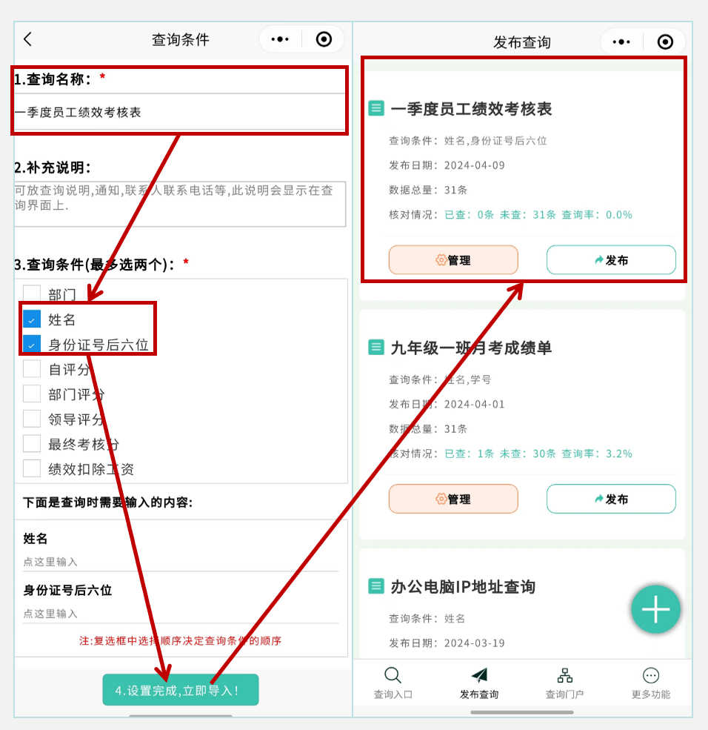Check the 领导评分 checkbox
Image resolution: width=708 pixels, height=730 pixels.
32,419
